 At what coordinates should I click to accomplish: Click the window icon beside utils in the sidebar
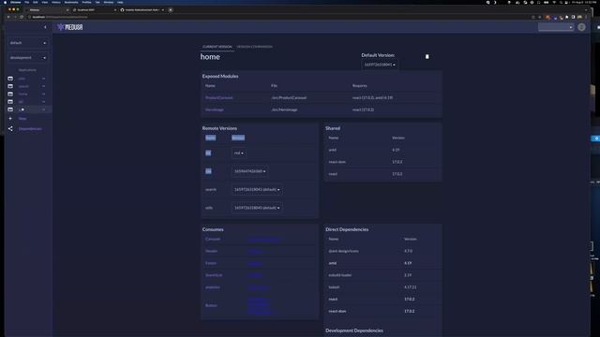[x=10, y=79]
